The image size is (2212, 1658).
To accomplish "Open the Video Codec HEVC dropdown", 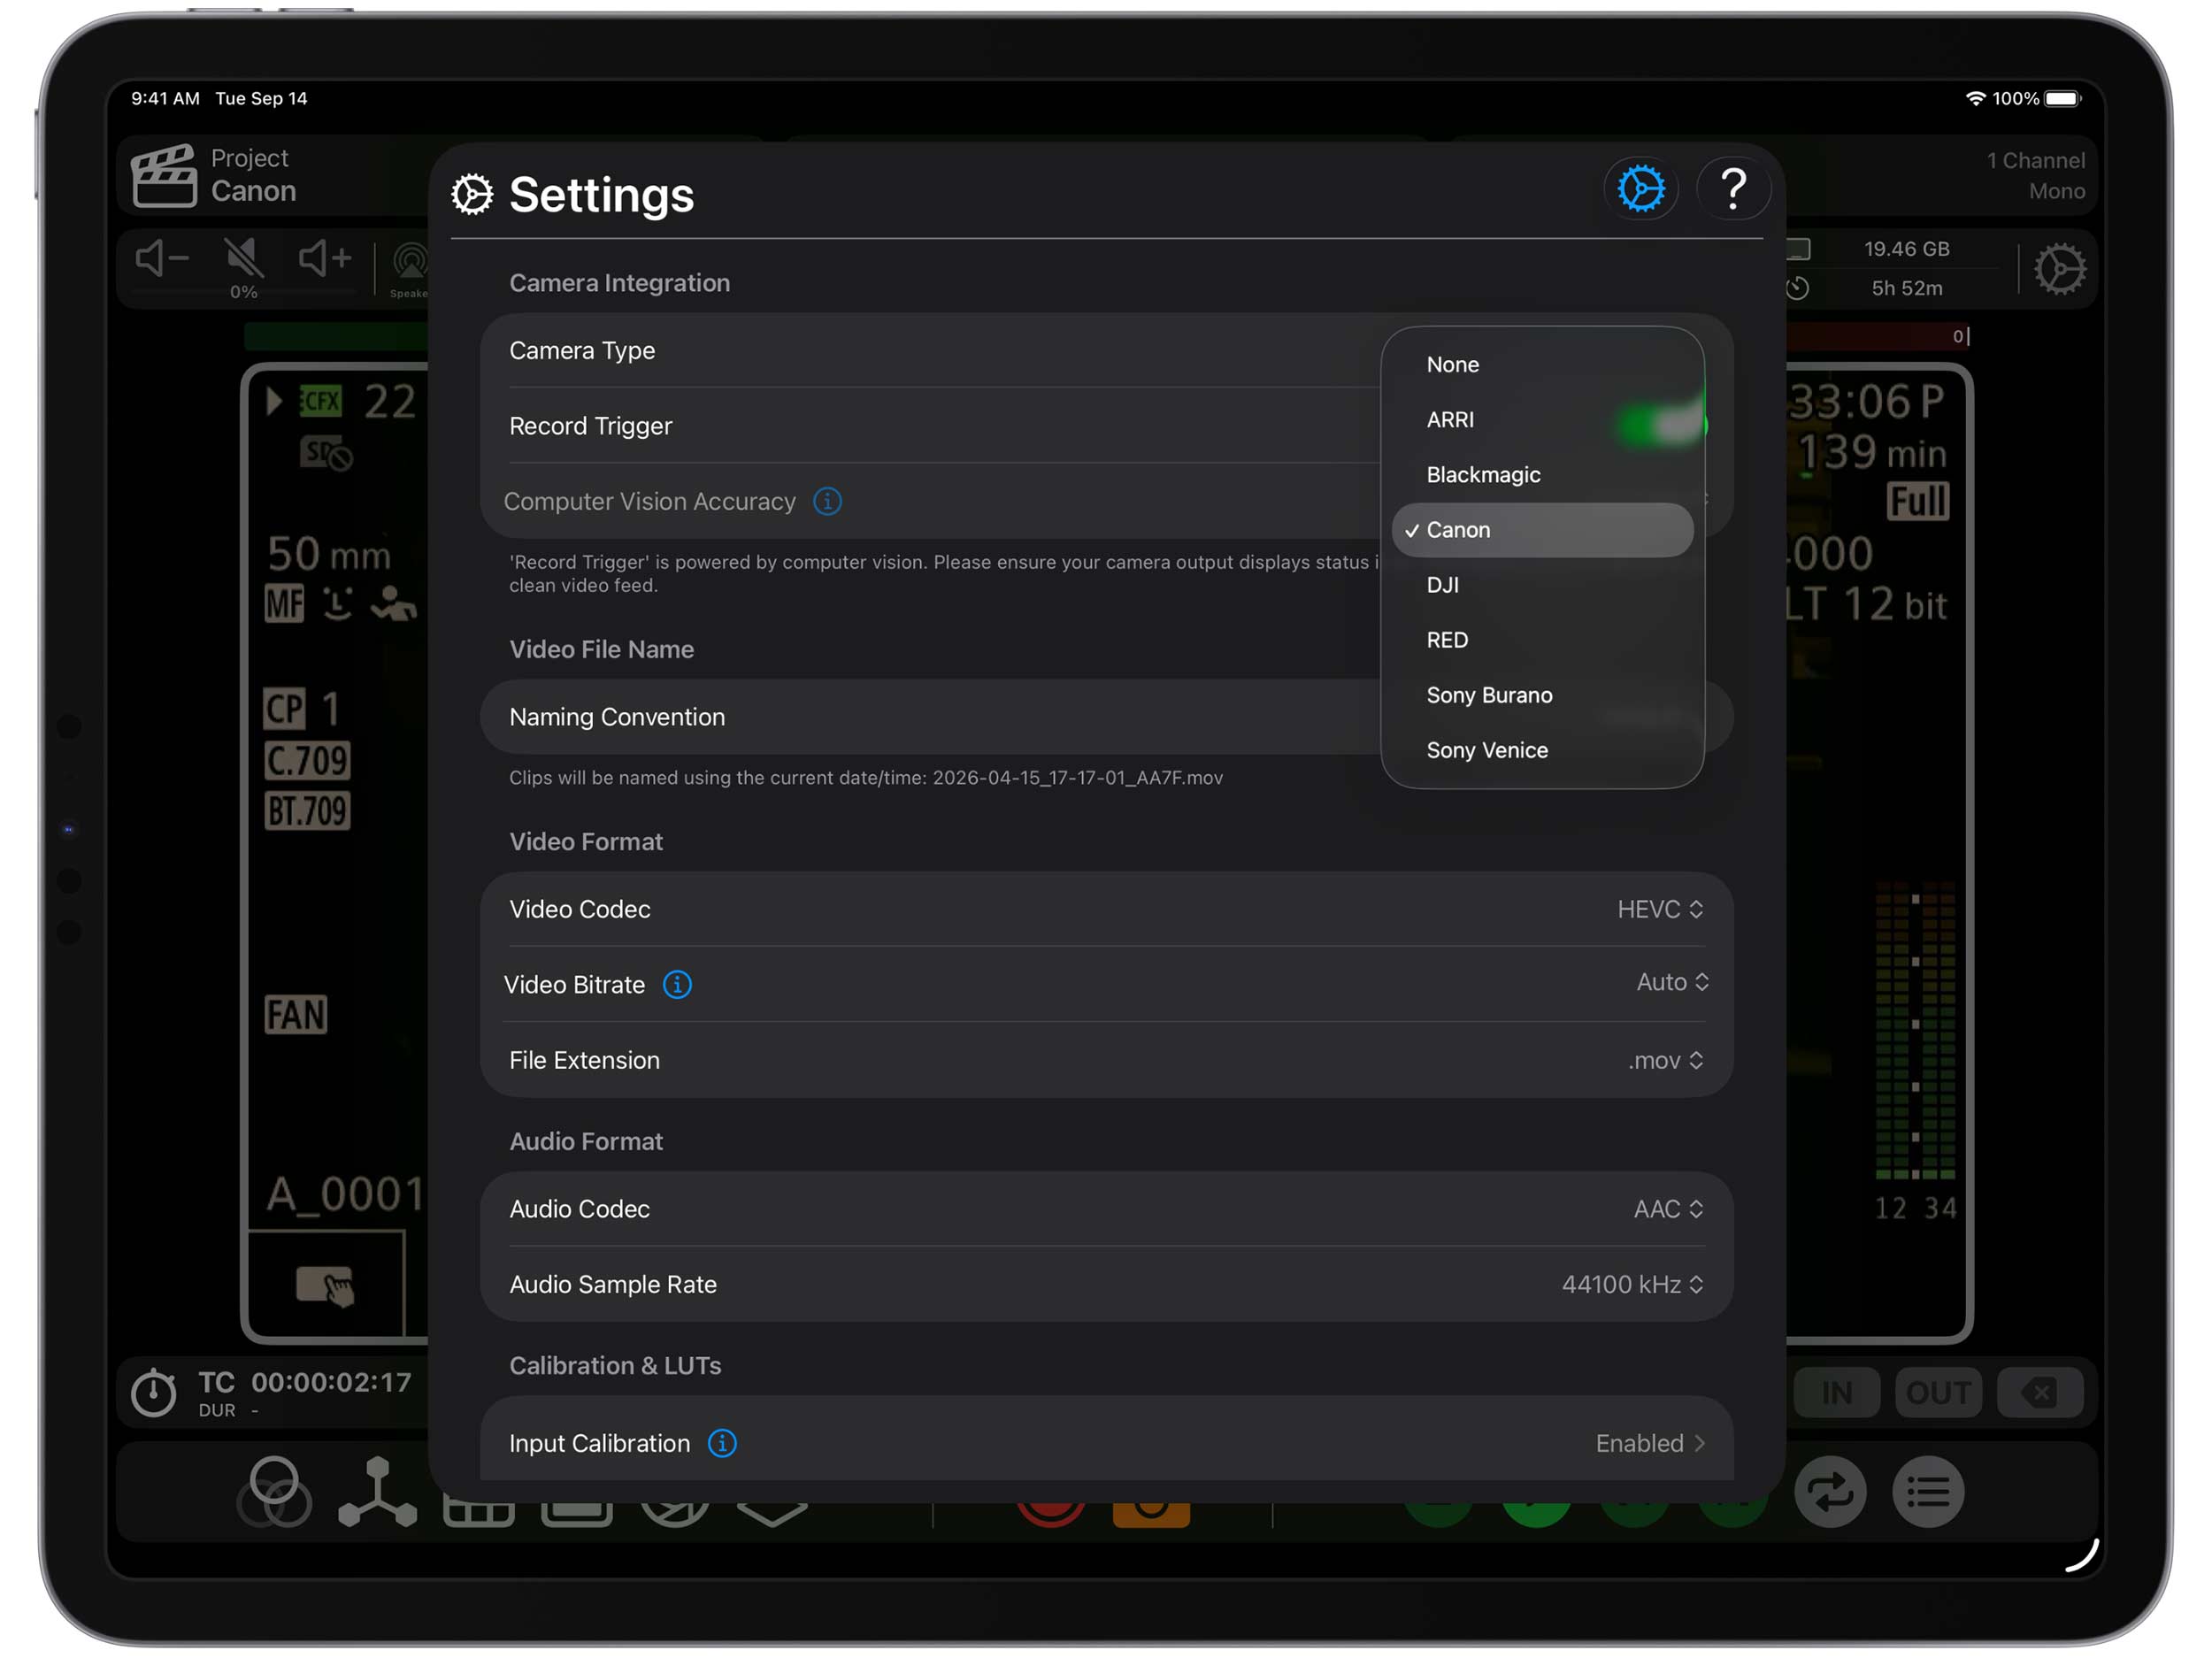I will (x=1659, y=909).
